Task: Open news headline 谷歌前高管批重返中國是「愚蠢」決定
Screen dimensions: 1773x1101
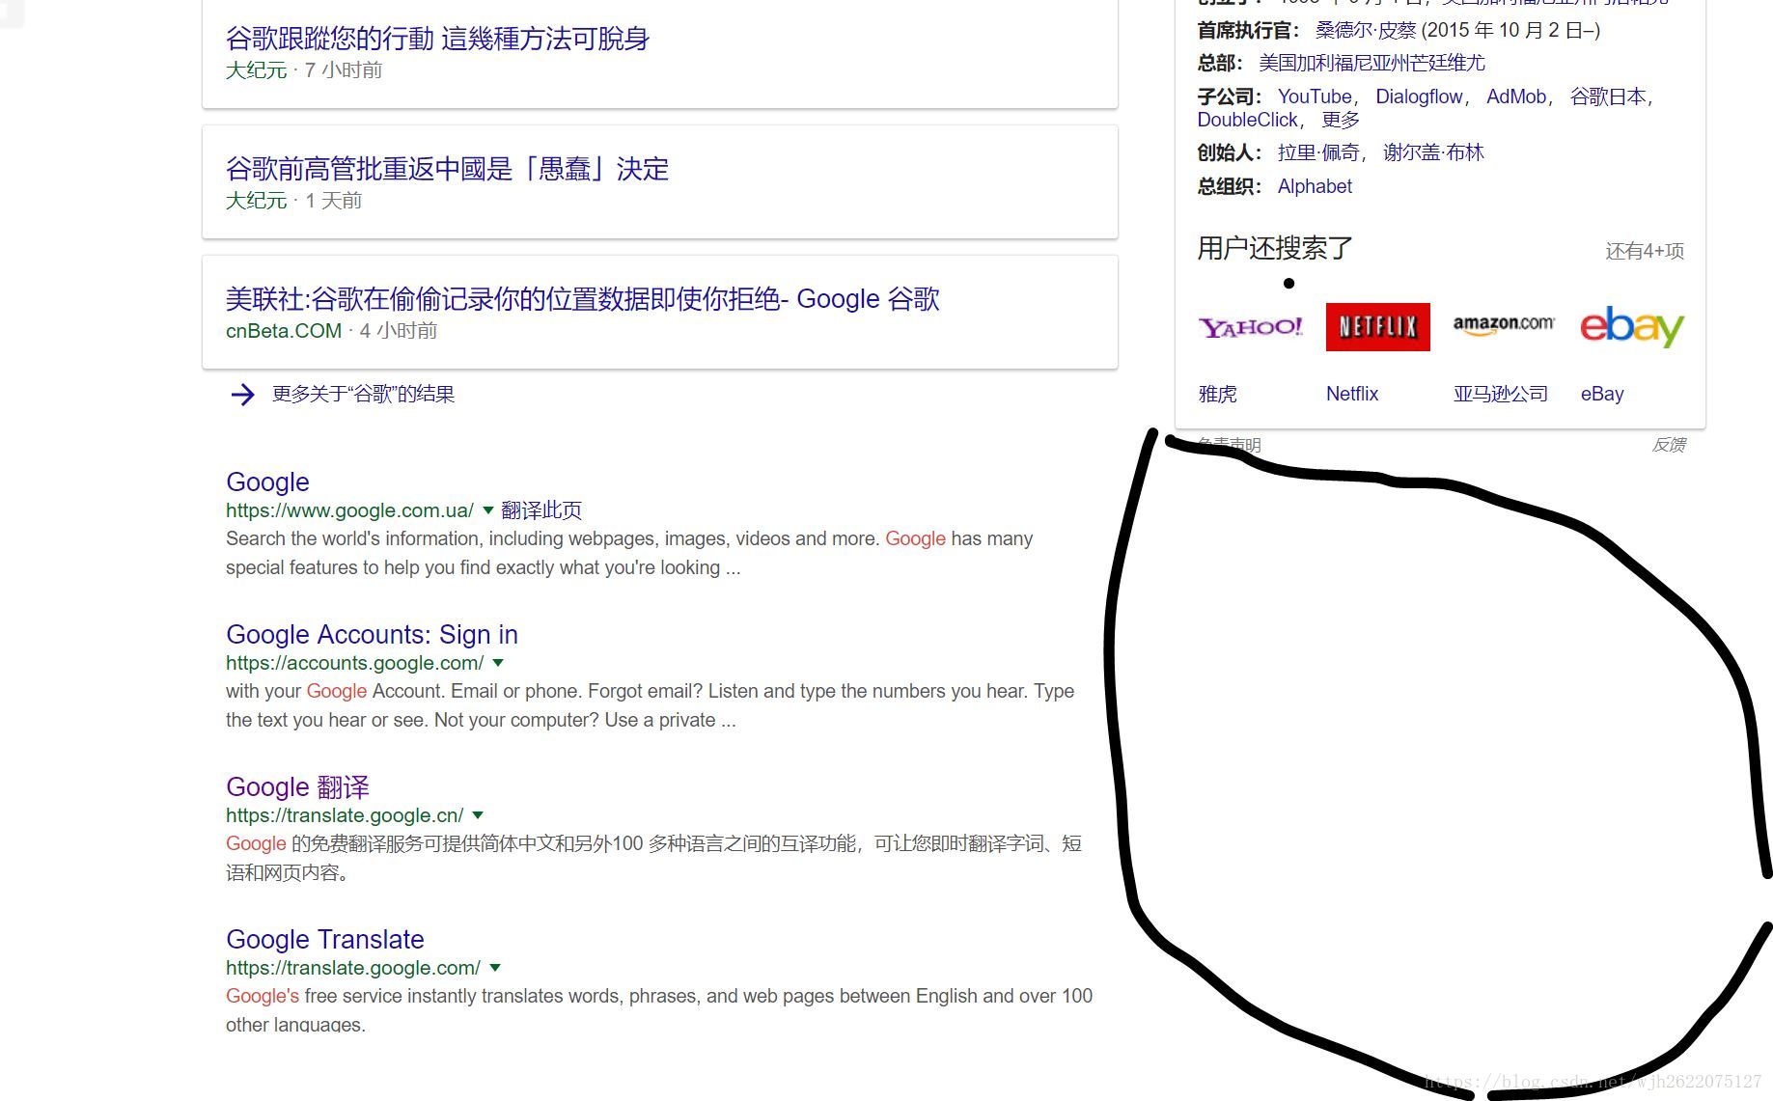Action: (447, 169)
